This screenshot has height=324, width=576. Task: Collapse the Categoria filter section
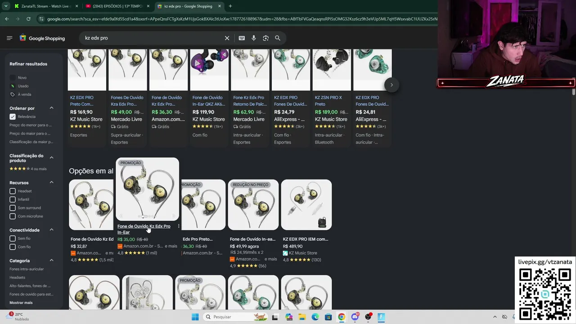click(51, 260)
